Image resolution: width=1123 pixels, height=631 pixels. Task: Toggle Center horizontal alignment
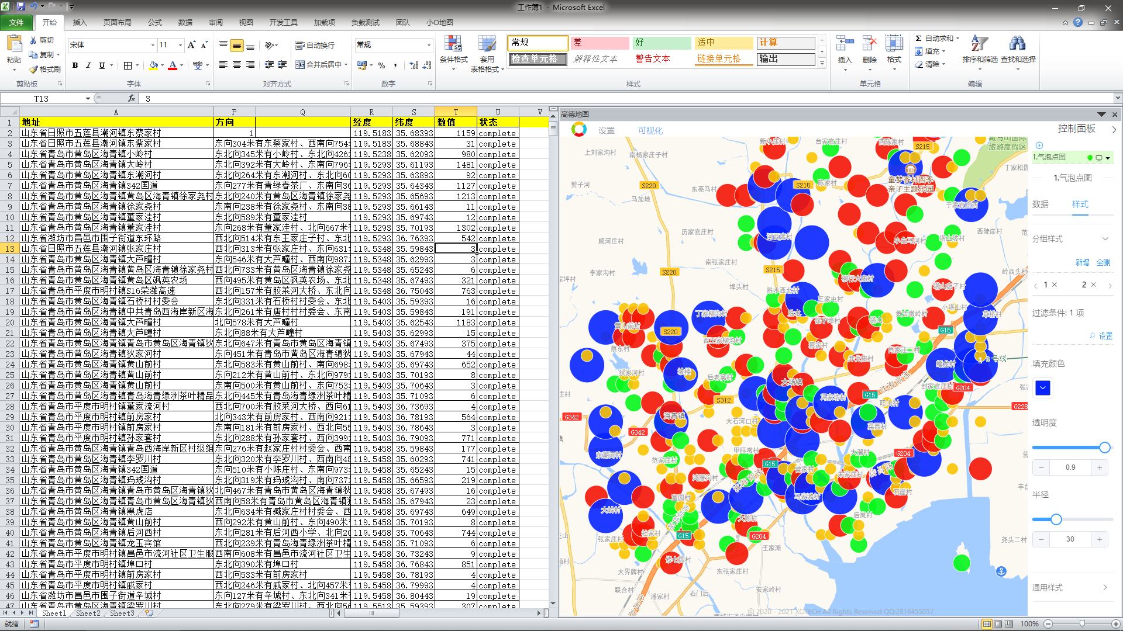click(236, 65)
